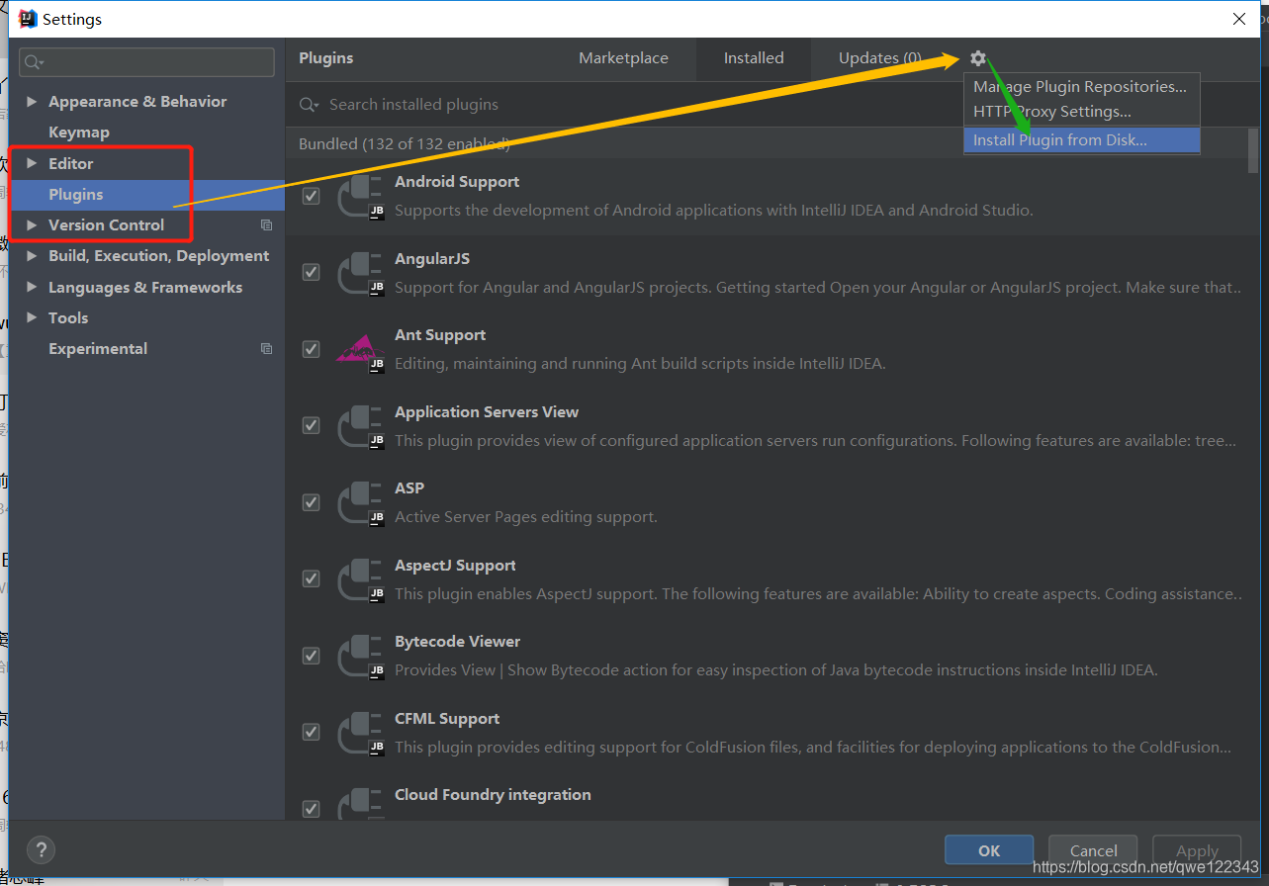The height and width of the screenshot is (886, 1269).
Task: Click the Apply button
Action: 1197,850
